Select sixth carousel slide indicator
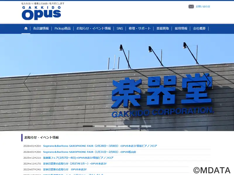This screenshot has height=175, width=234. point(146,126)
